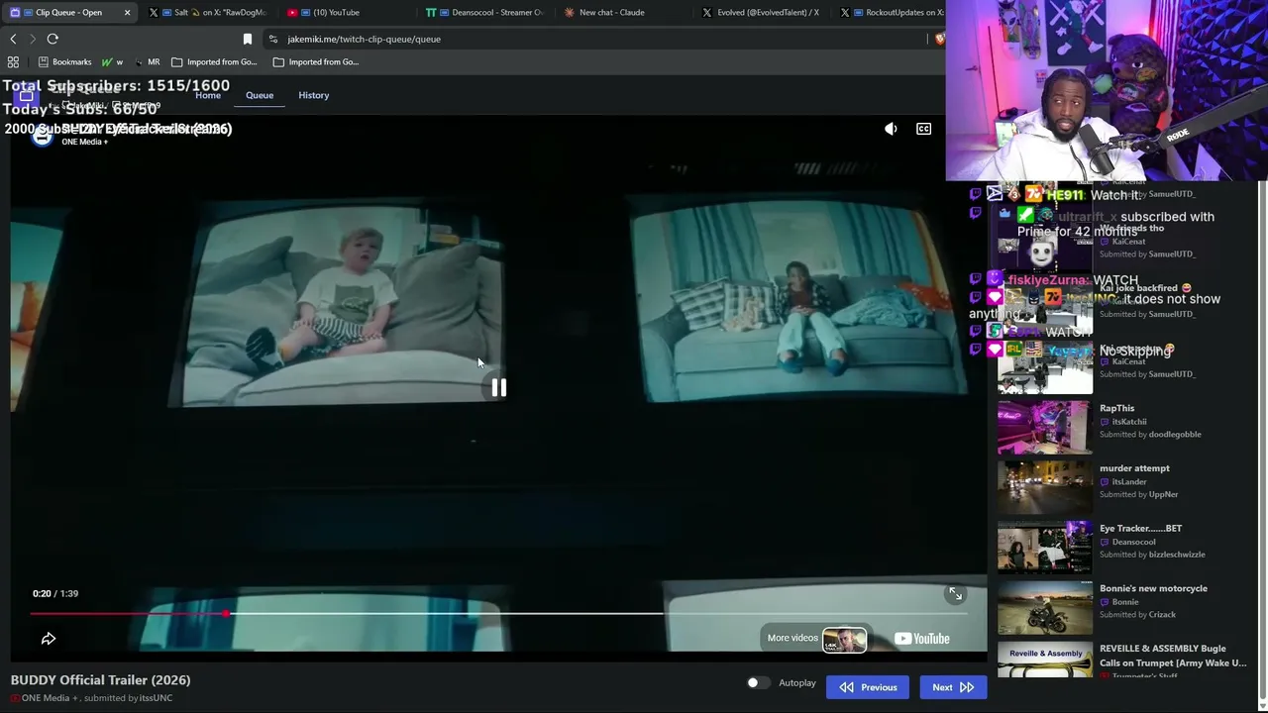Toggle the Autoplay switch
The width and height of the screenshot is (1268, 713).
click(758, 682)
